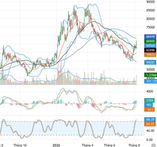Click the Tháng 4 time axis label
157x147 pixels.
click(x=87, y=145)
